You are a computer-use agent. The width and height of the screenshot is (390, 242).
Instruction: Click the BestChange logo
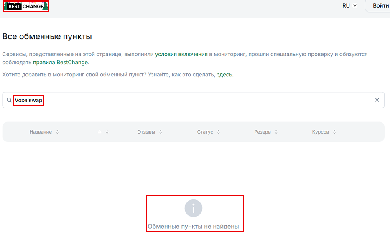pyautogui.click(x=26, y=6)
